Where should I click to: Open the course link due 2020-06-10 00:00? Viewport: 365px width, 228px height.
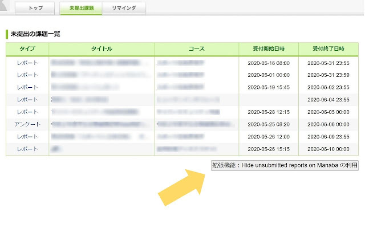point(186,149)
